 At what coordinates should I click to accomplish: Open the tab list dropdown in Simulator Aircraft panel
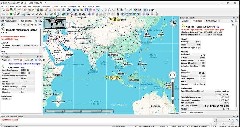(x=236, y=21)
